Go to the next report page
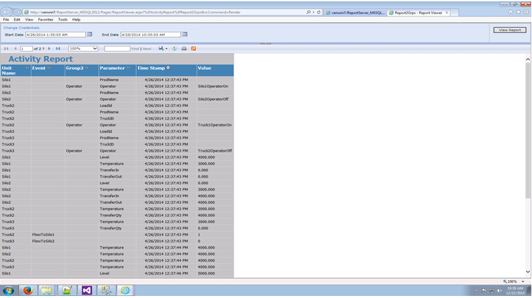The image size is (532, 298). (x=49, y=49)
